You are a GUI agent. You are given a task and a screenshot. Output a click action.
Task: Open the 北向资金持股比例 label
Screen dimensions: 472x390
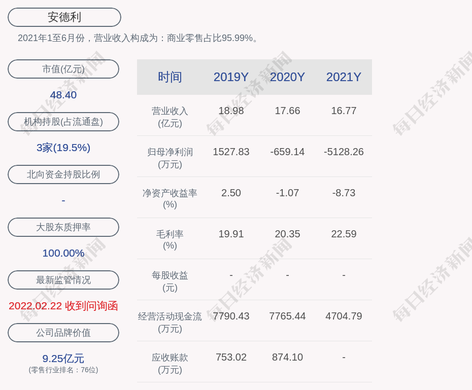[63, 174]
